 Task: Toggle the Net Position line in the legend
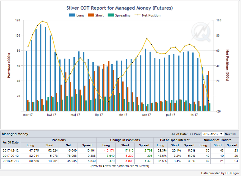[x=148, y=15]
